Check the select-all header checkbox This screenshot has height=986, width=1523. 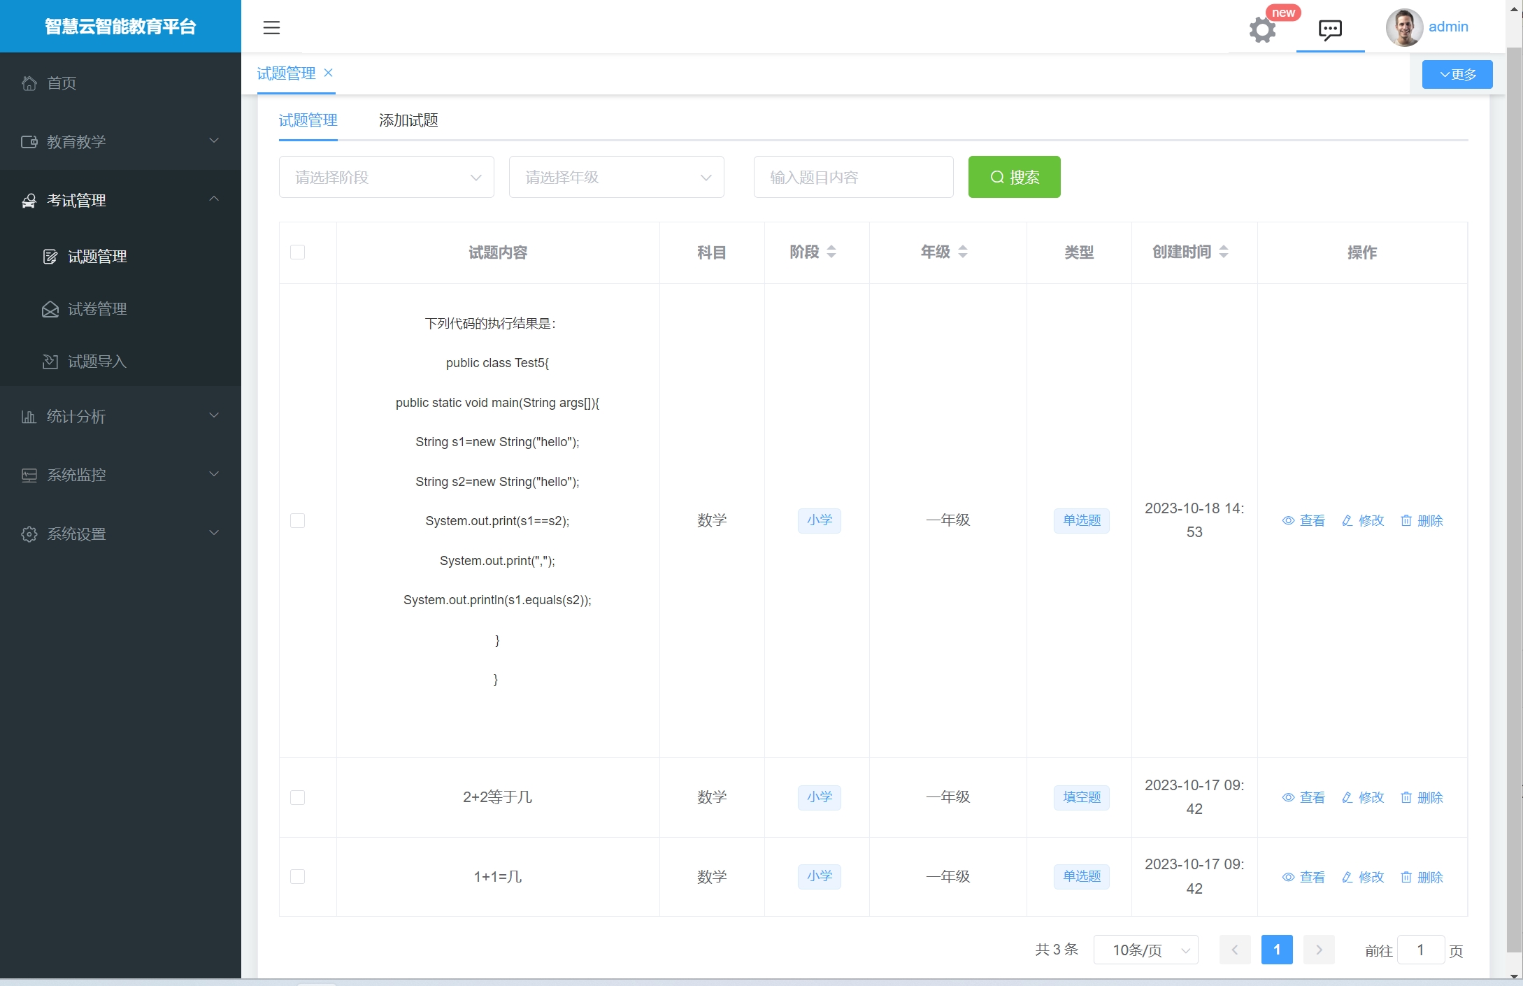point(297,252)
